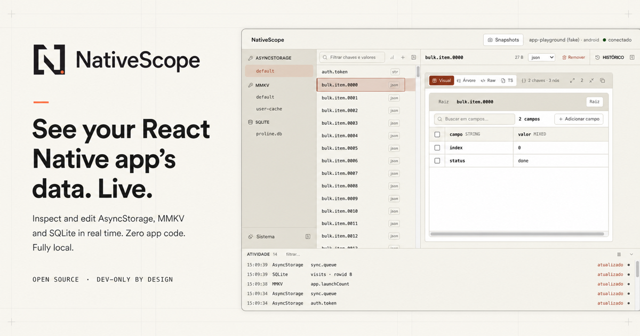Switch to the TS tab

click(507, 81)
